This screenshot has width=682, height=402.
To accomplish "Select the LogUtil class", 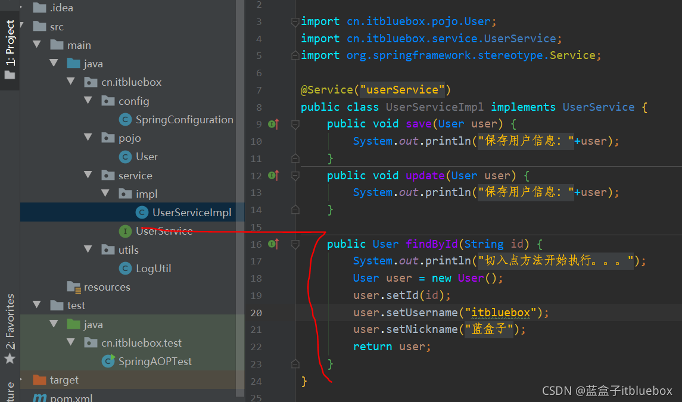I will [153, 269].
